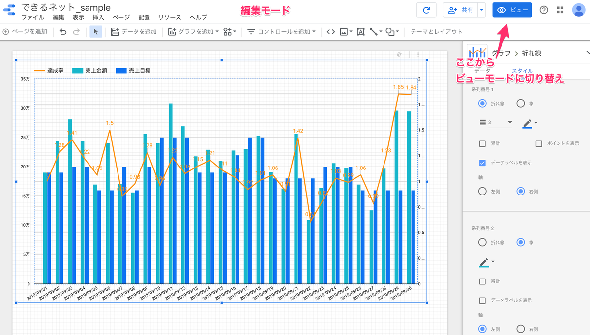This screenshot has height=335, width=590.
Task: Open the 編集 menu
Action: 59,17
